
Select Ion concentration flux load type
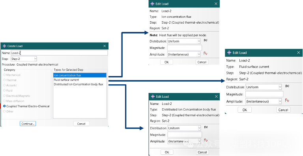(80, 75)
